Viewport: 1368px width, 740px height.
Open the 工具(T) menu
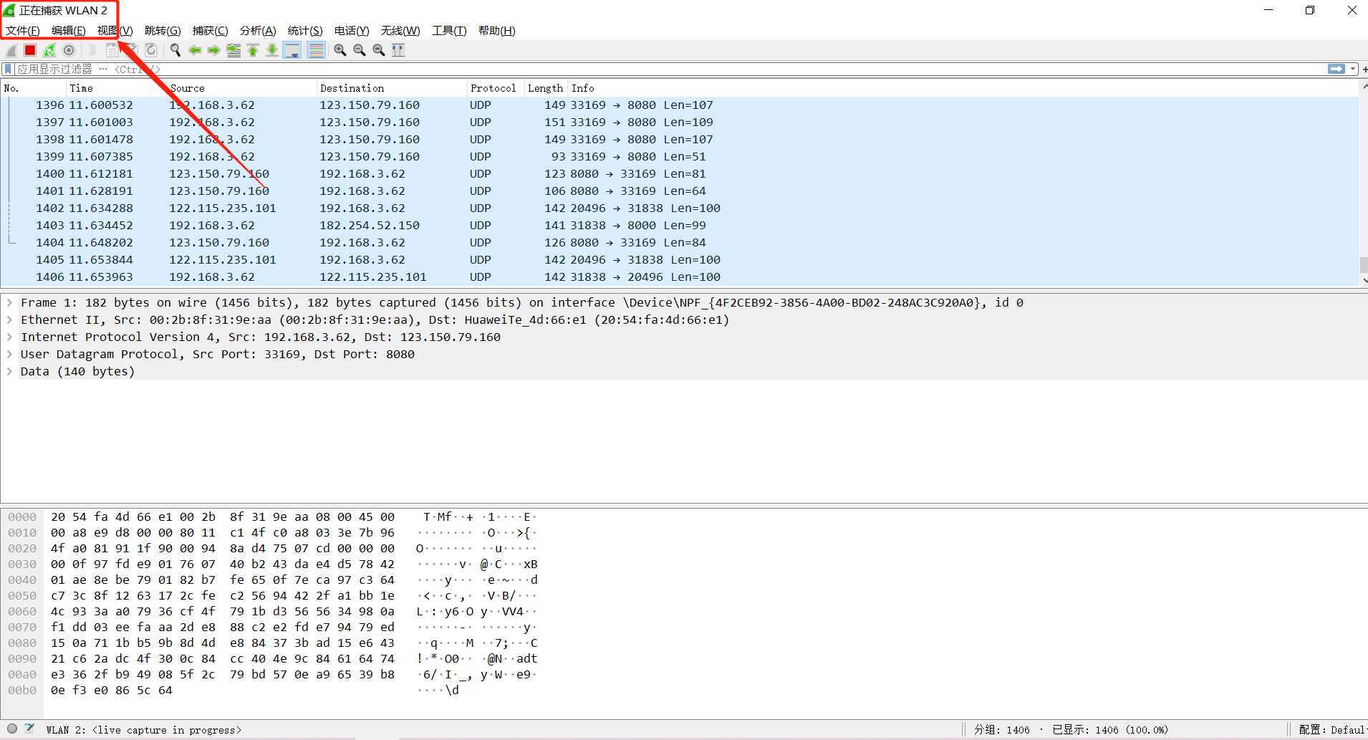pyautogui.click(x=449, y=30)
